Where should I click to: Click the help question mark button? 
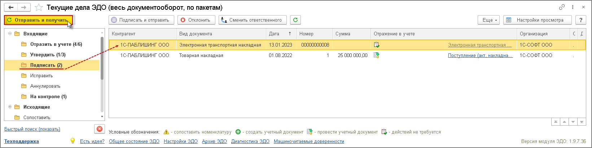(581, 20)
